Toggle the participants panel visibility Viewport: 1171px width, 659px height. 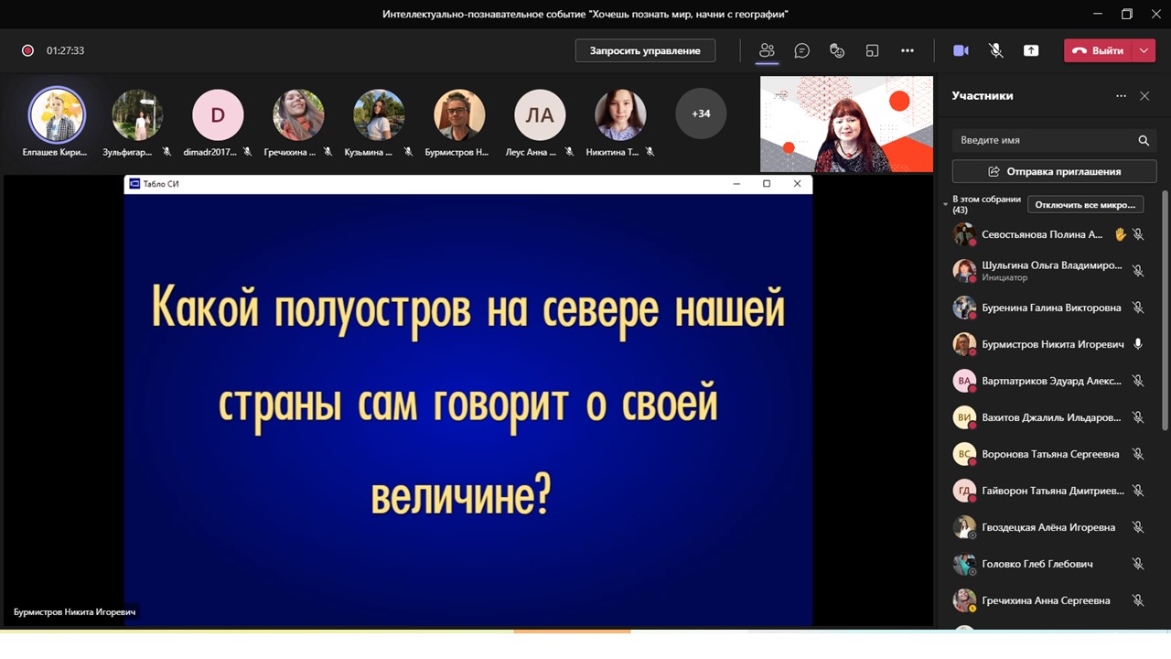tap(767, 51)
